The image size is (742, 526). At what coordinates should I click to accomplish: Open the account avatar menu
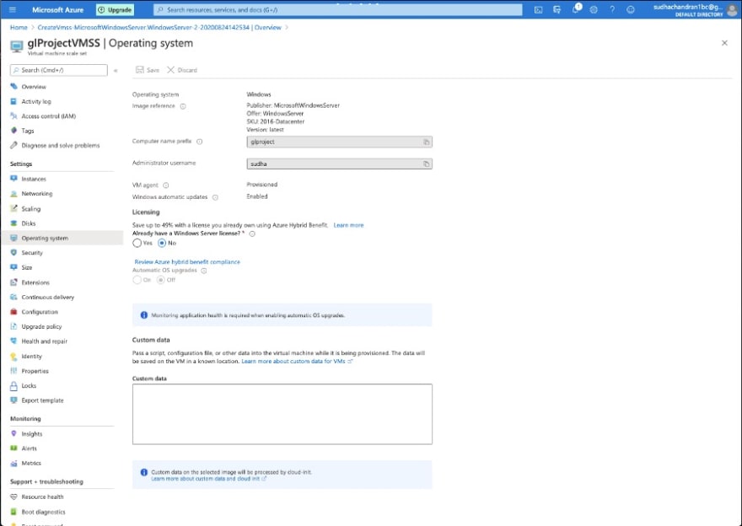[732, 10]
